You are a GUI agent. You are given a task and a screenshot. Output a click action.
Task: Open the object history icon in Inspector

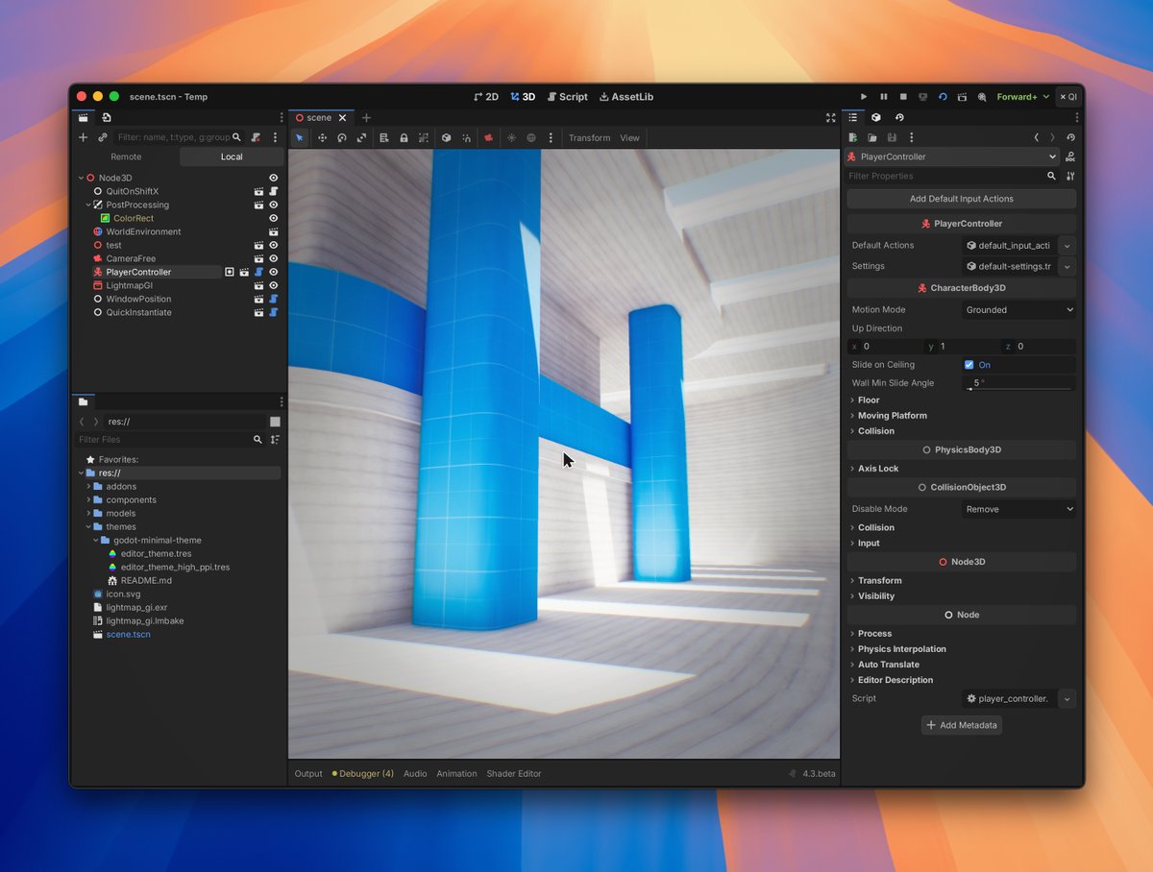click(1071, 138)
